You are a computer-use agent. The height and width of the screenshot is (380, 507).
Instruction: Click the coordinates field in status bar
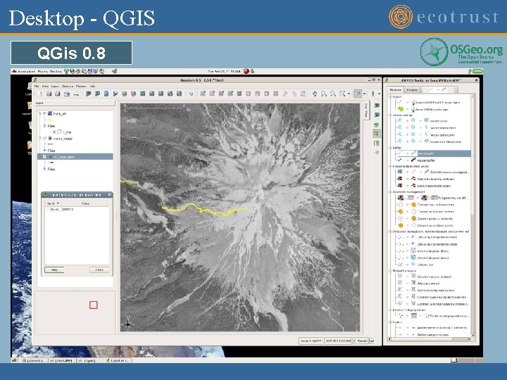click(x=338, y=341)
